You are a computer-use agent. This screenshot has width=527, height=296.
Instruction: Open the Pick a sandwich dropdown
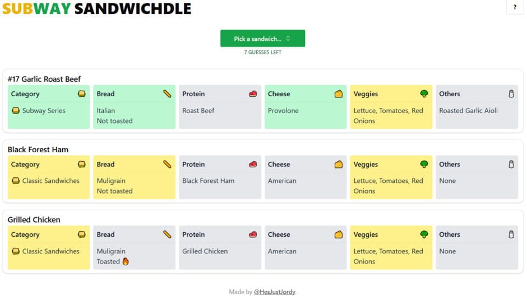pos(262,39)
